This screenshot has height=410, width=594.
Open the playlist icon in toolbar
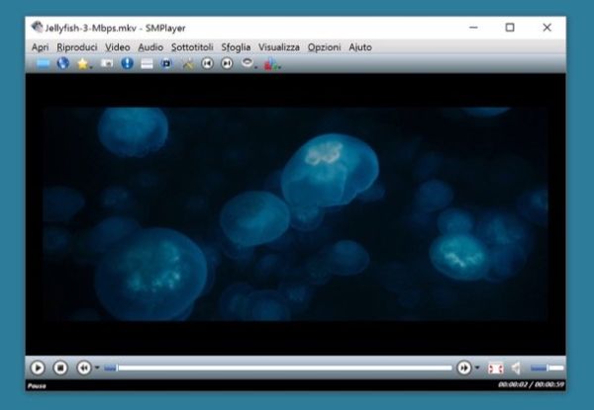tap(147, 63)
